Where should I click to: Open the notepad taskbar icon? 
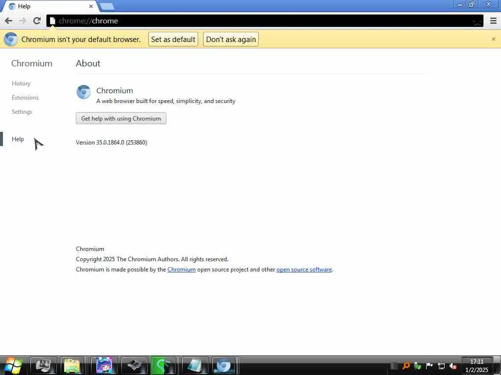(x=195, y=366)
